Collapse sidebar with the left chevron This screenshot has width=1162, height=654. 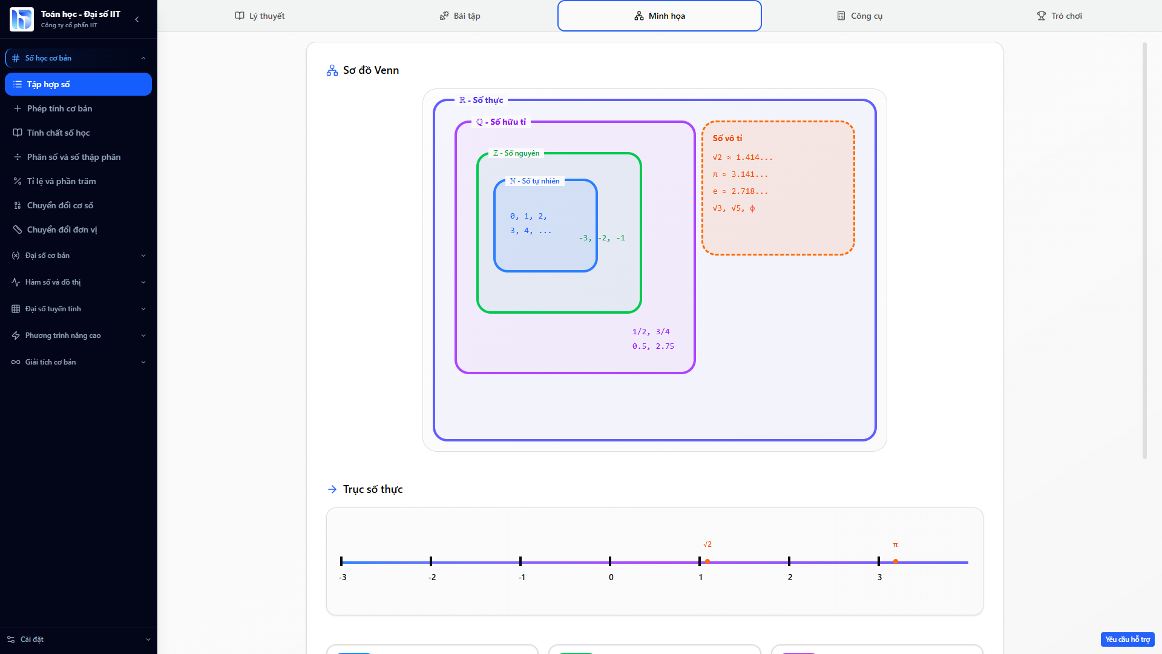pos(137,19)
